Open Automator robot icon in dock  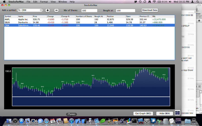[x=90, y=121]
